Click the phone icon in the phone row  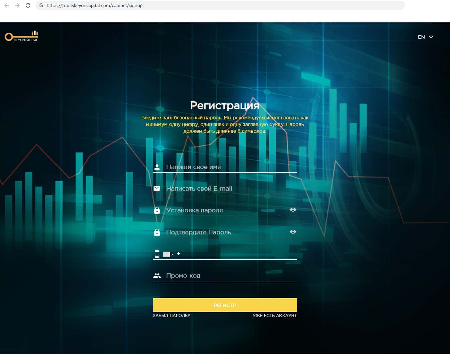tap(157, 254)
